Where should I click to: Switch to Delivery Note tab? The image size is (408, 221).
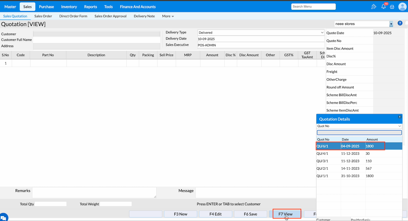pyautogui.click(x=144, y=16)
